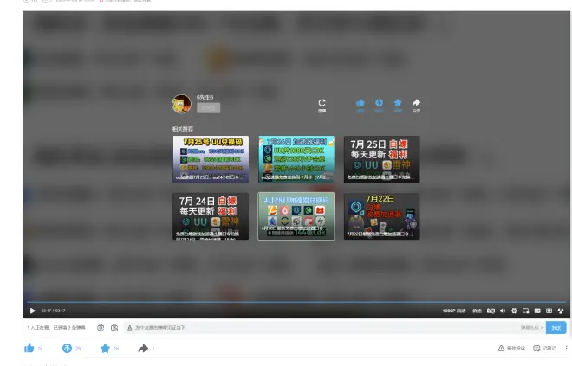
Task: Click the grey follow button under uploader name
Action: [x=208, y=108]
